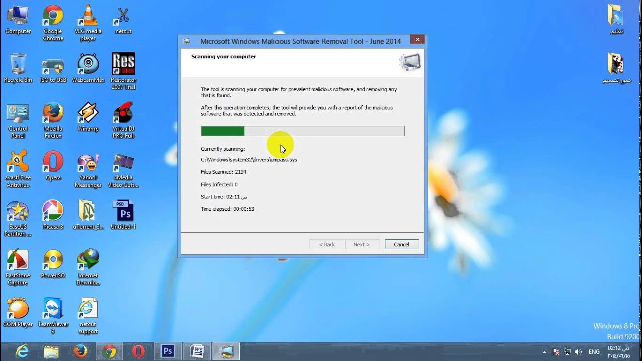
Task: Switch to Word in the taskbar
Action: (197, 351)
